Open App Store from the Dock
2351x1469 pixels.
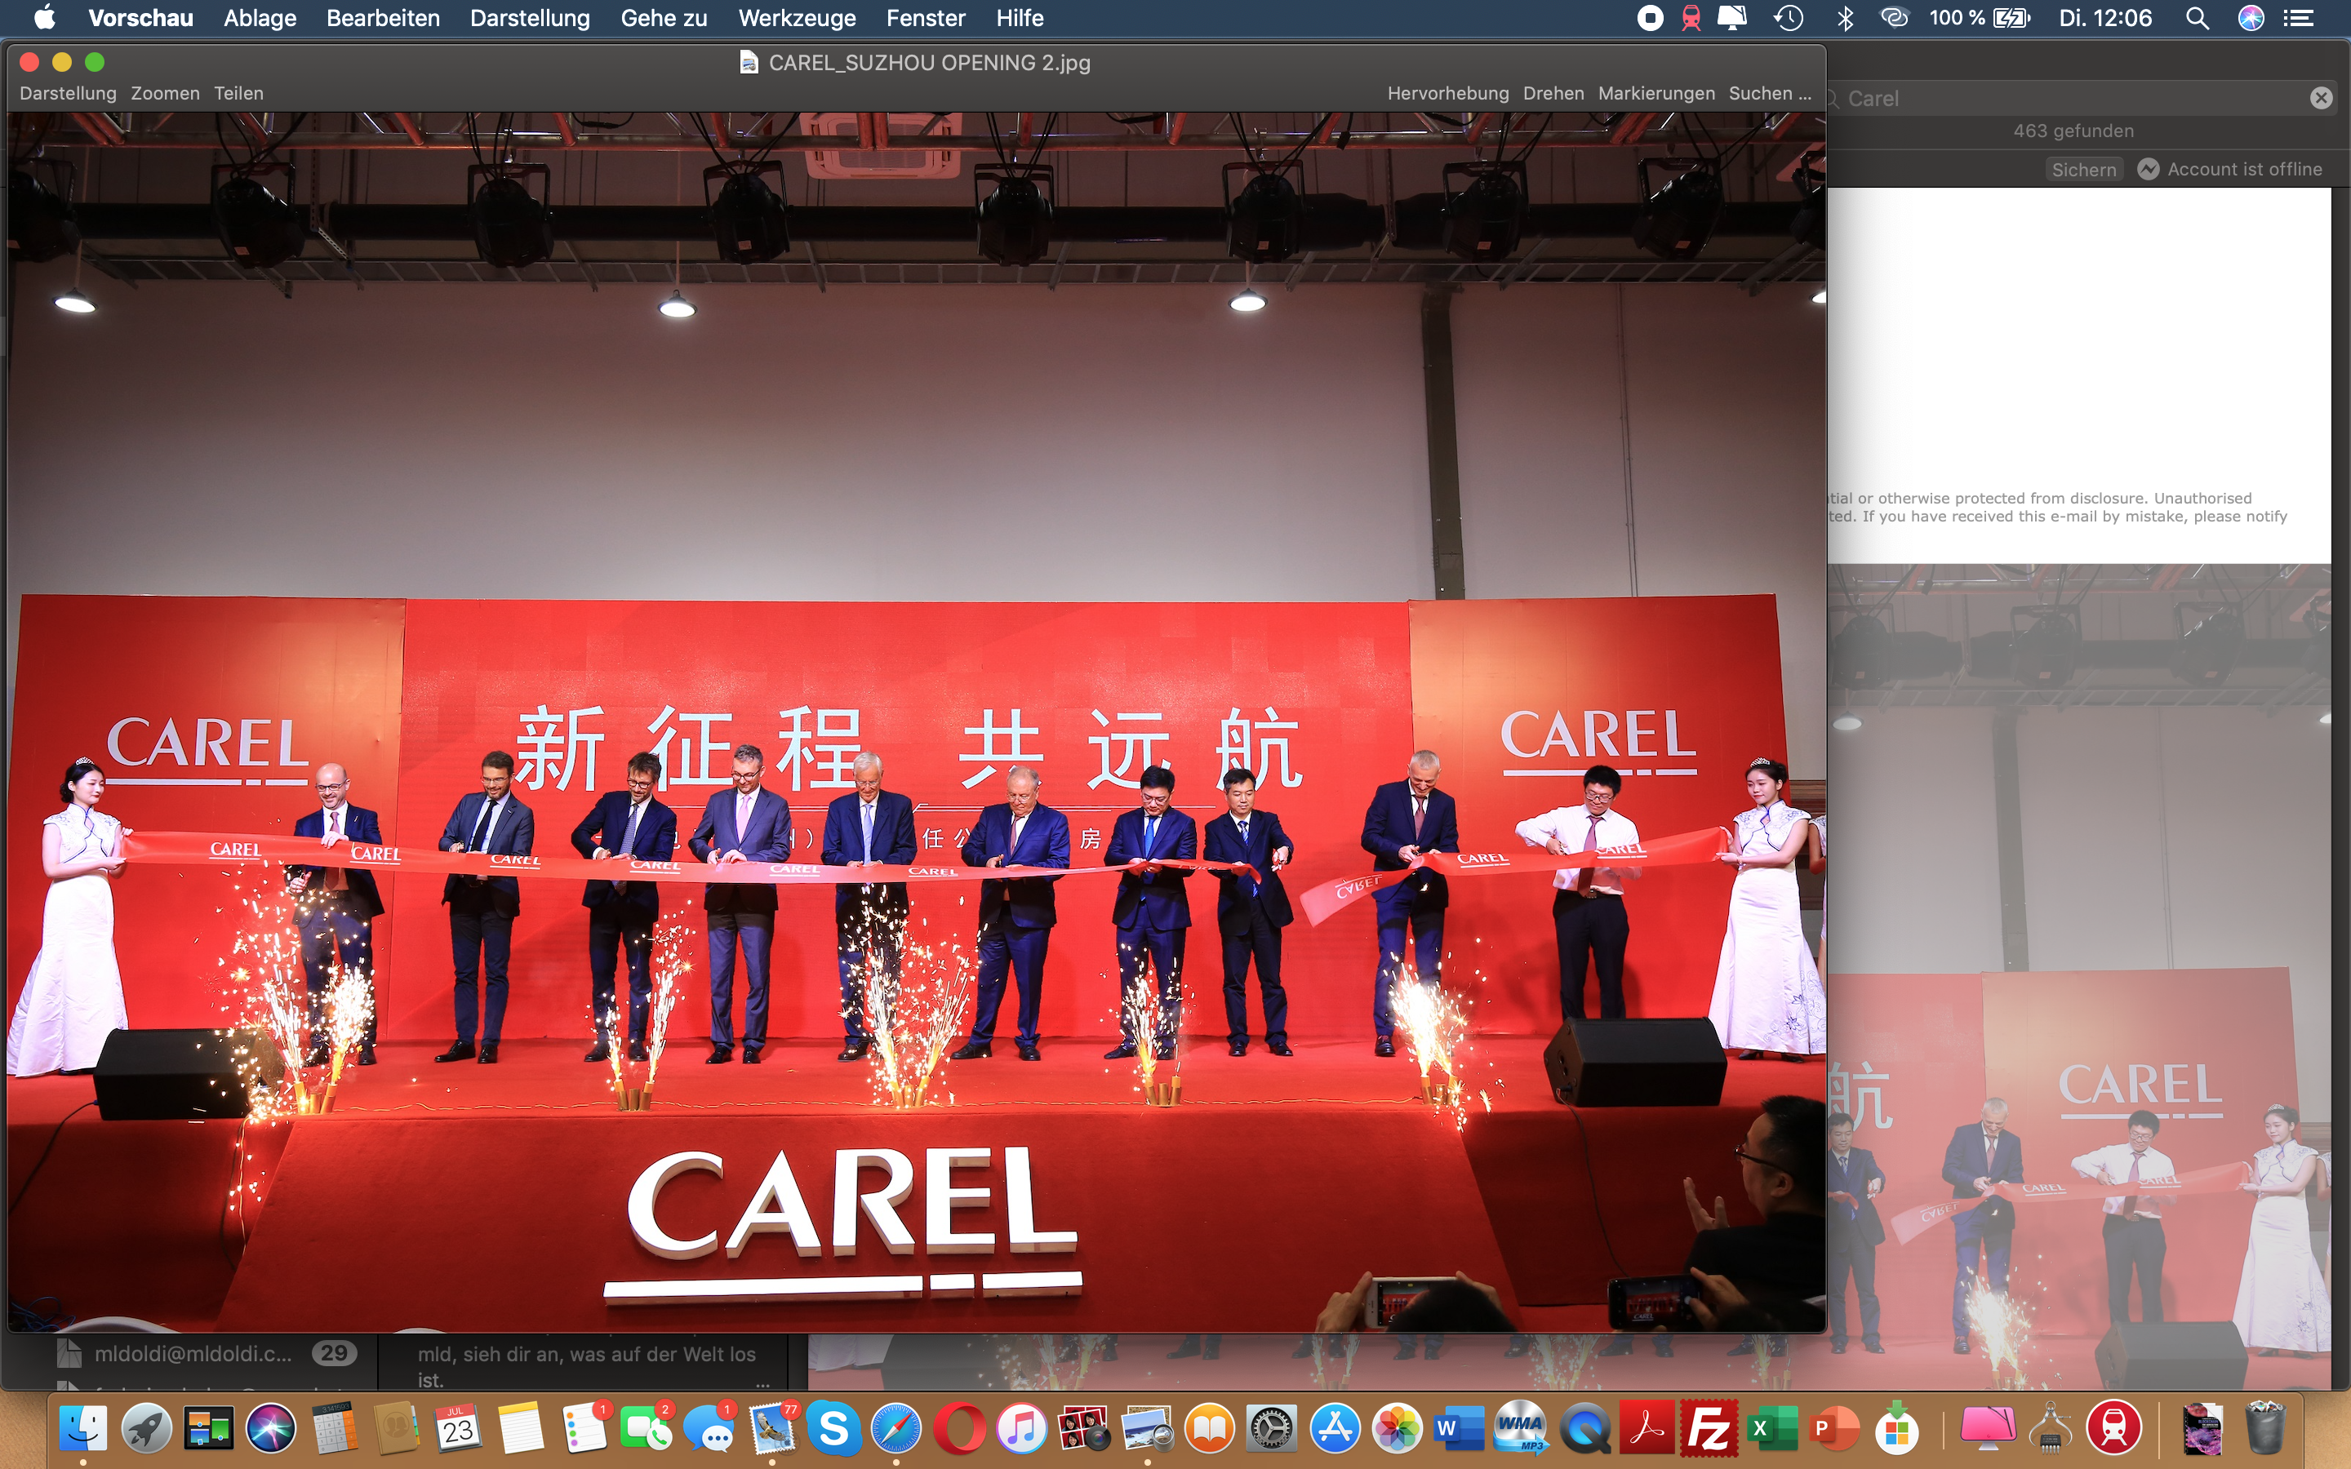pyautogui.click(x=1334, y=1428)
